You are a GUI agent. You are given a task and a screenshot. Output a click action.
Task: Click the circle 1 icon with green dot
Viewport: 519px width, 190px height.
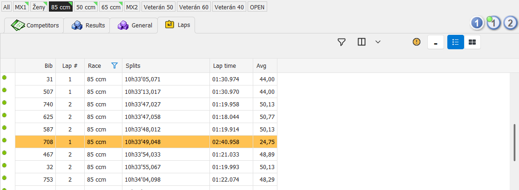[x=494, y=23]
